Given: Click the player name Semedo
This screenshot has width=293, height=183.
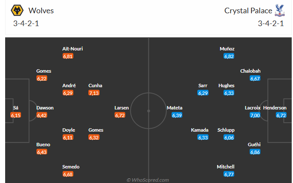Looking at the screenshot, I should point(71,167).
